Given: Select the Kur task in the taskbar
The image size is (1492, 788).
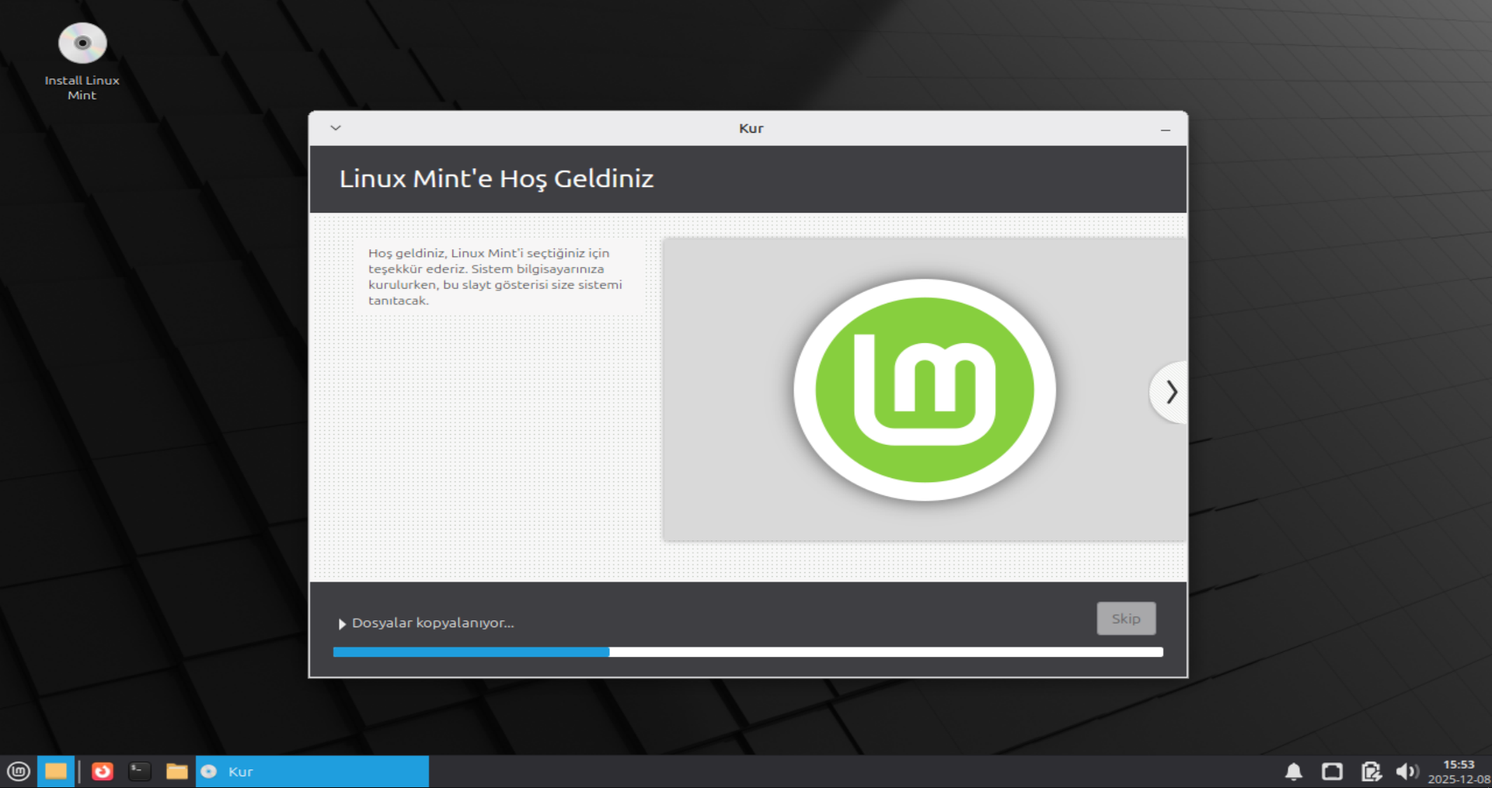Looking at the screenshot, I should [x=312, y=772].
